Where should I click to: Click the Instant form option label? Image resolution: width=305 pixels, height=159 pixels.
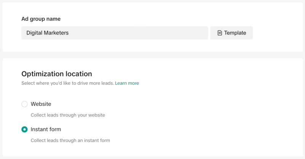coord(46,129)
